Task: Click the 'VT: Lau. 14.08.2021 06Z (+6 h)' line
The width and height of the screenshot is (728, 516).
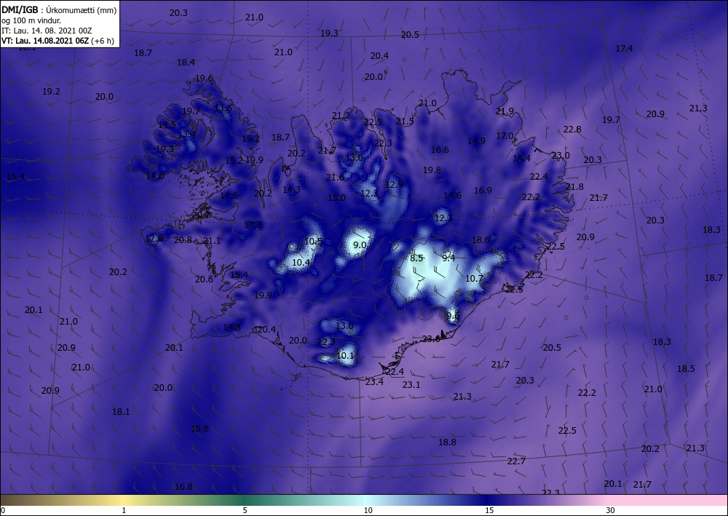Action: click(x=58, y=41)
